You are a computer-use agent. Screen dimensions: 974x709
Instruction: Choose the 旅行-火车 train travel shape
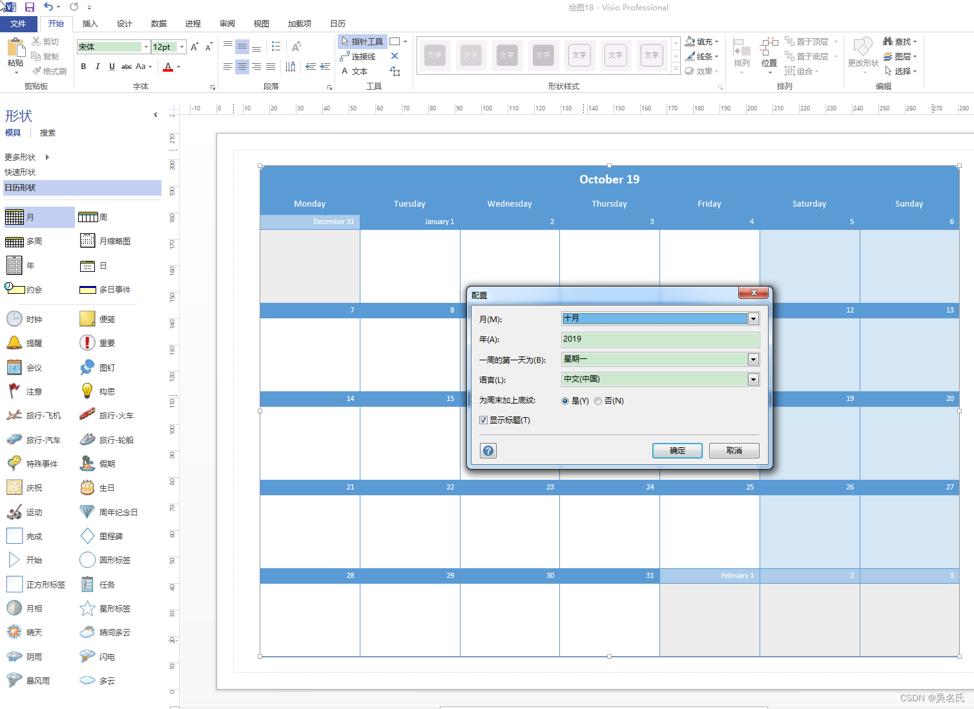pyautogui.click(x=107, y=416)
